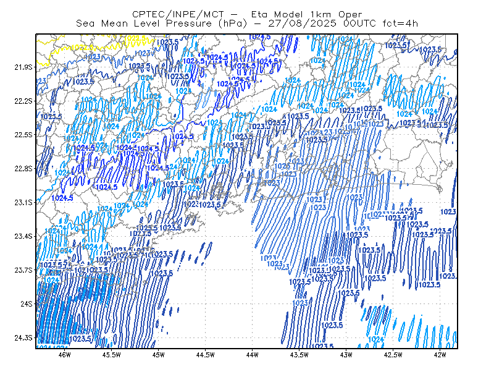Image resolution: width=494 pixels, height=382 pixels.
Task: Click the chart title 'Eta Model 1km Oper'
Action: [x=306, y=14]
